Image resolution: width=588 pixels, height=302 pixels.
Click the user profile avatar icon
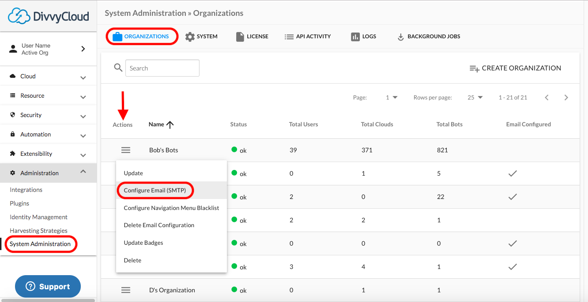click(13, 49)
